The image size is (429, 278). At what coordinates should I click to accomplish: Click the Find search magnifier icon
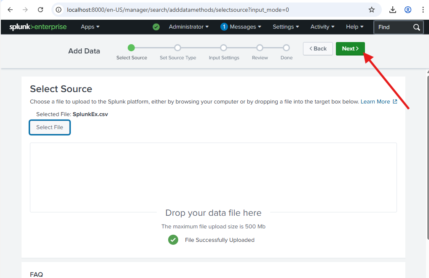[416, 27]
